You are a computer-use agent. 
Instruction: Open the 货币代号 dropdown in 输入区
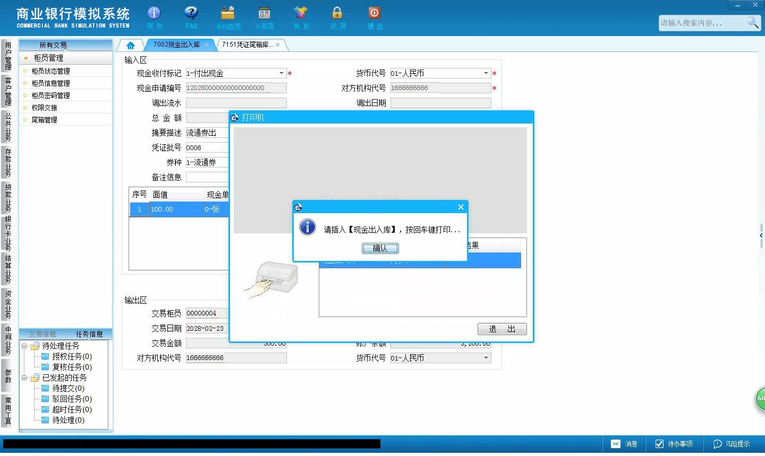[486, 73]
